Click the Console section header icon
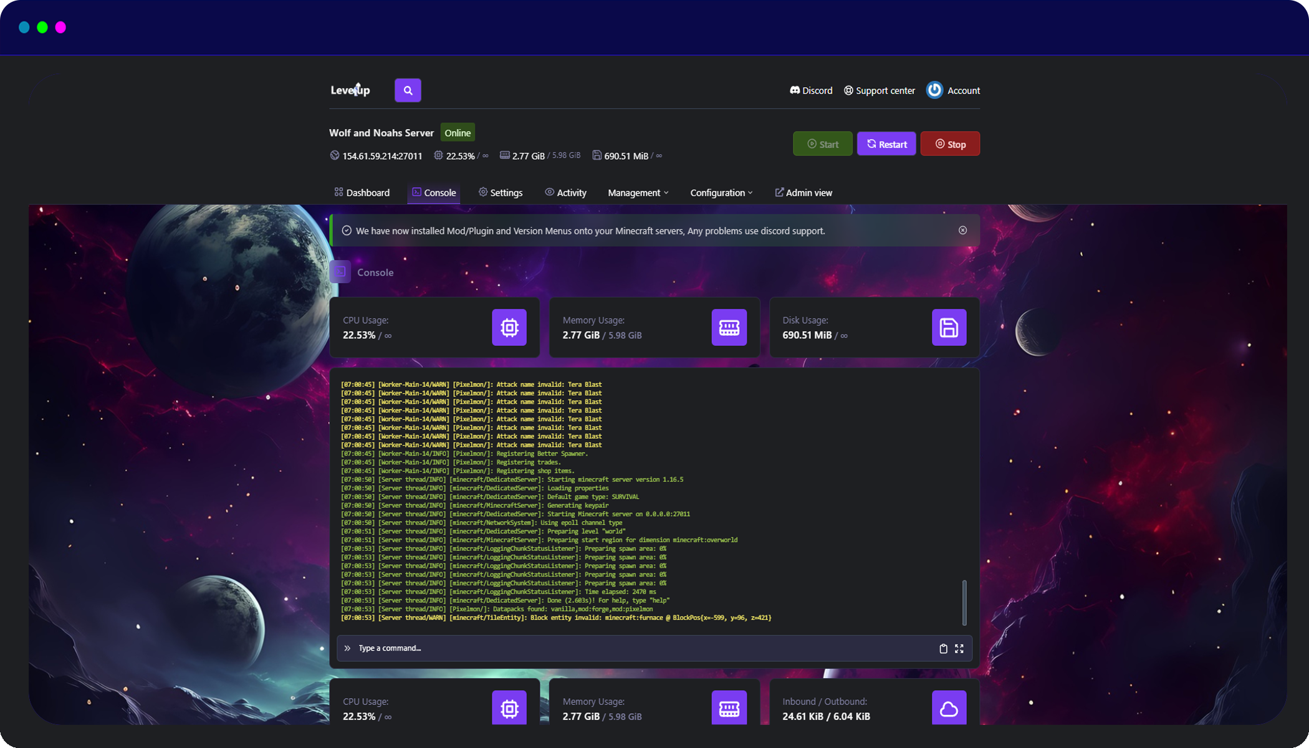Viewport: 1309px width, 748px height. (x=340, y=272)
